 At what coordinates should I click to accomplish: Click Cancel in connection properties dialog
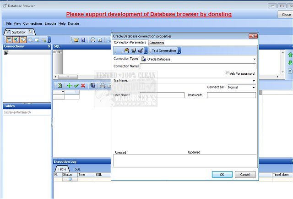click(245, 175)
